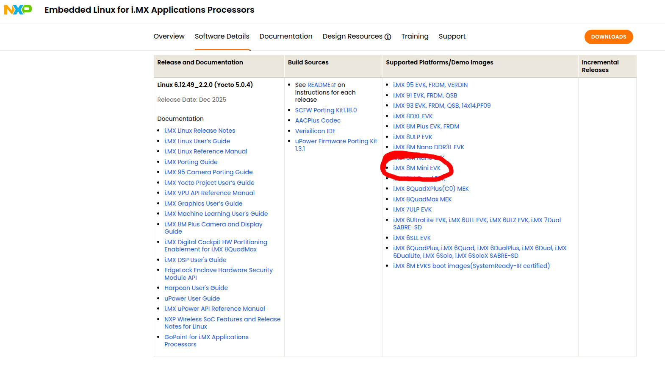
Task: Click the Design Resources info icon
Action: click(x=388, y=37)
